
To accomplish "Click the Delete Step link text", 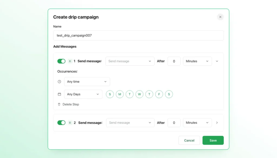I will [71, 105].
